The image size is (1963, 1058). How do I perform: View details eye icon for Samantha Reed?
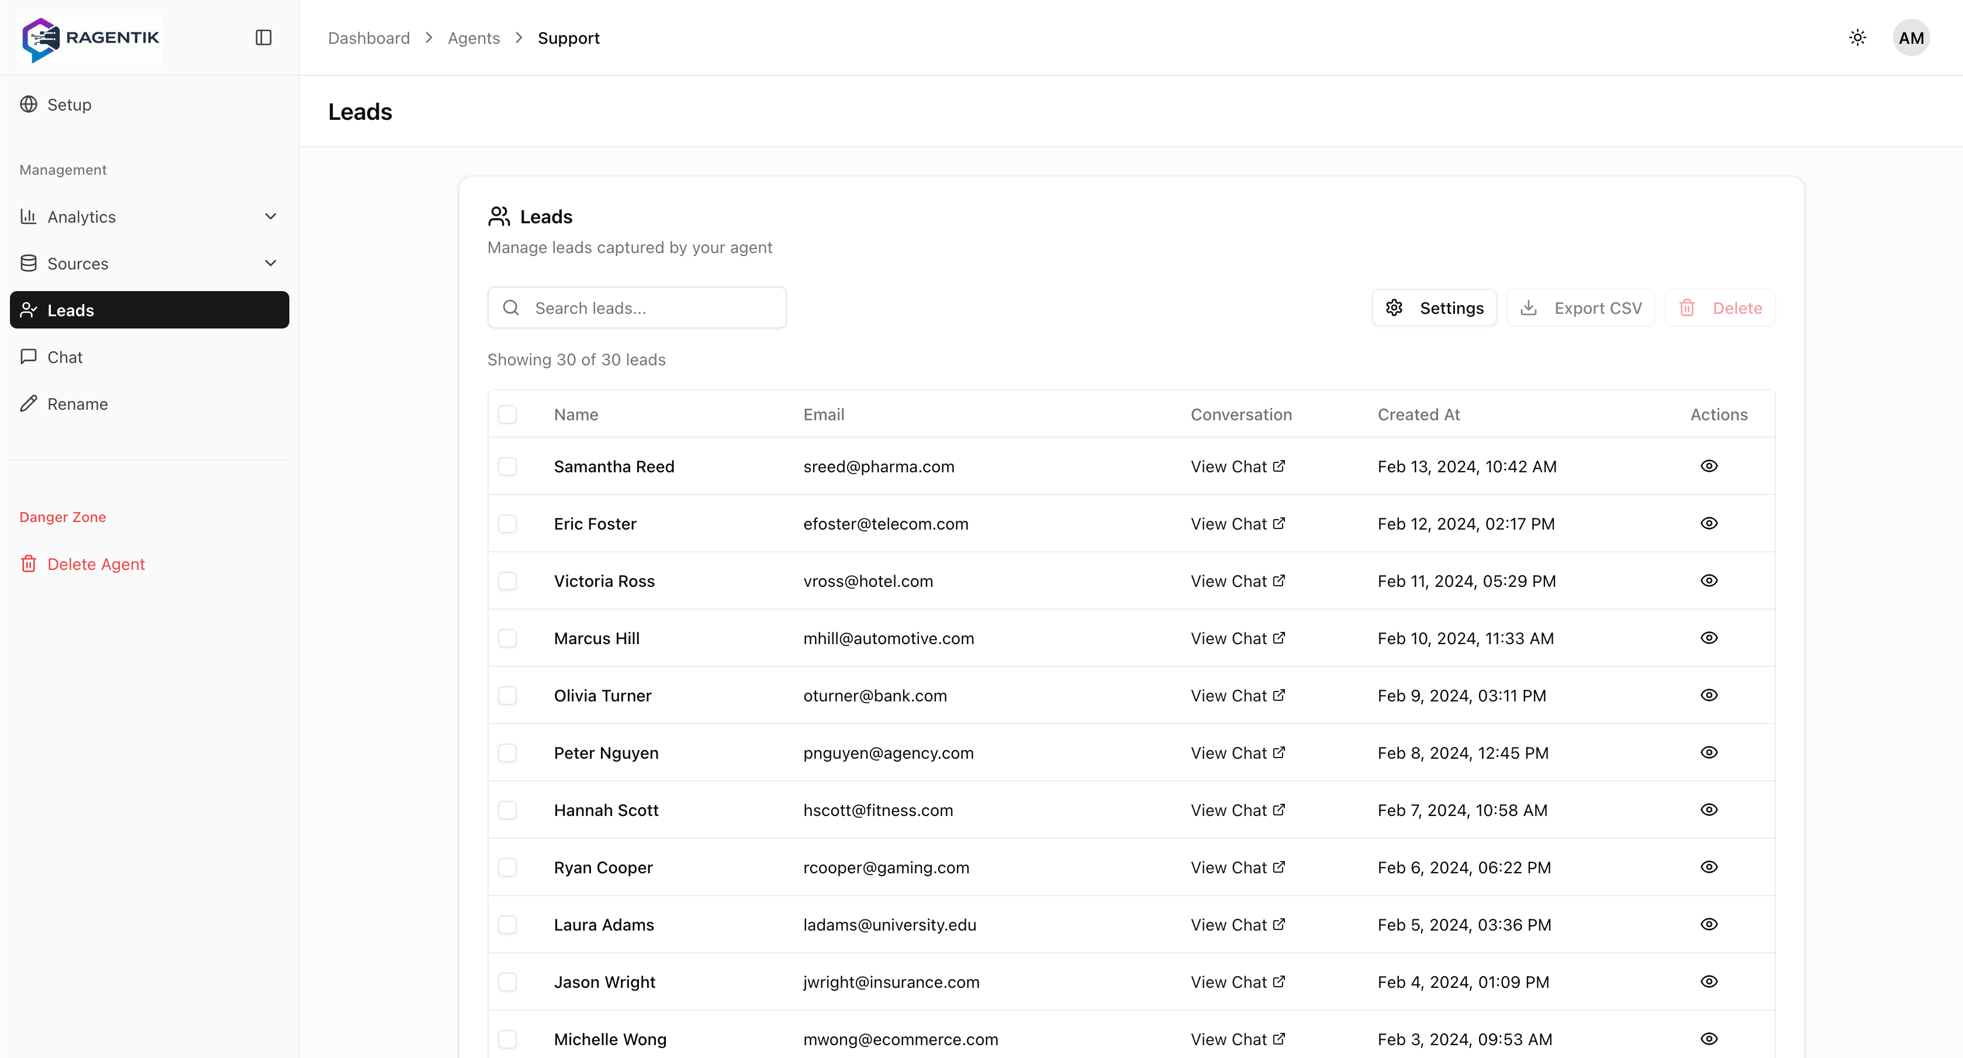pos(1709,466)
